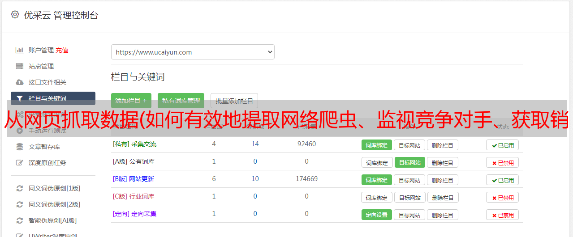Click the server icon for 站点管理
Image resolution: width=573 pixels, height=237 pixels.
20,66
